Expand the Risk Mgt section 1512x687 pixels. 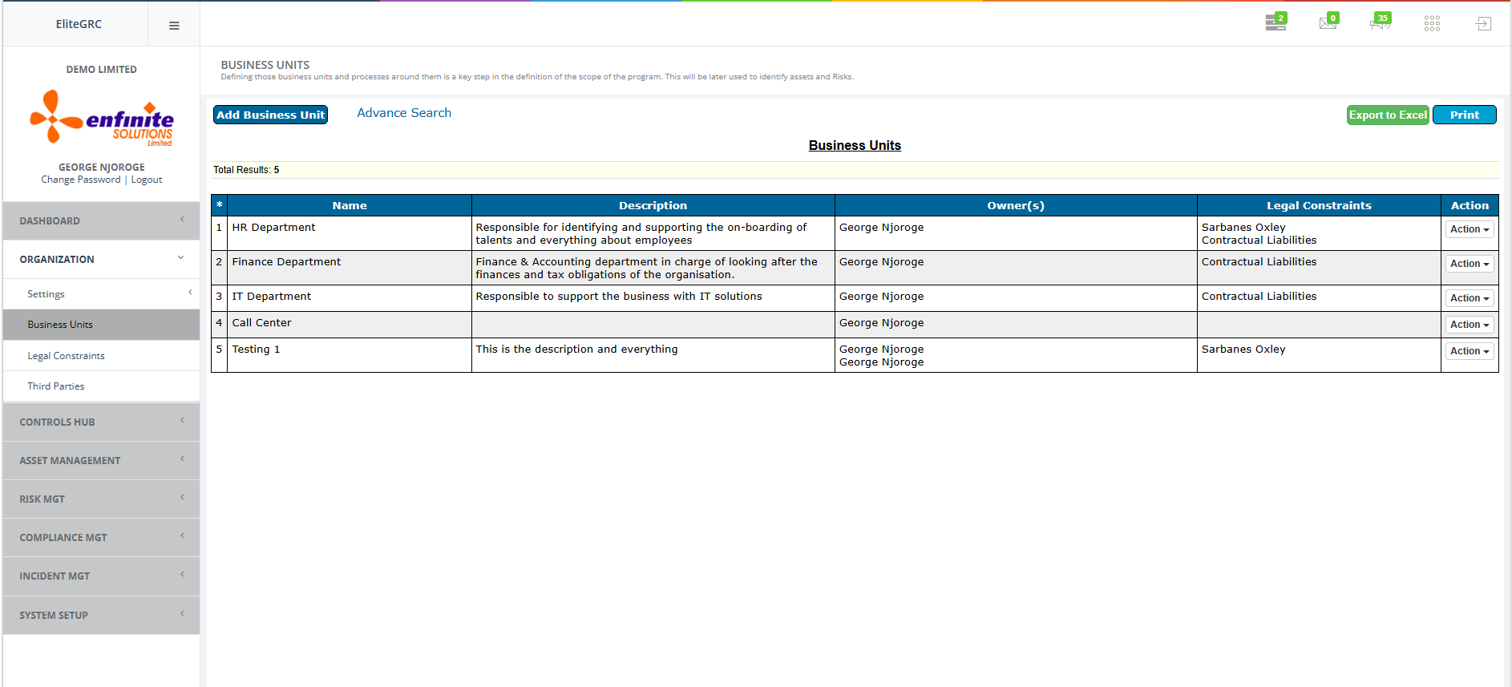point(101,499)
